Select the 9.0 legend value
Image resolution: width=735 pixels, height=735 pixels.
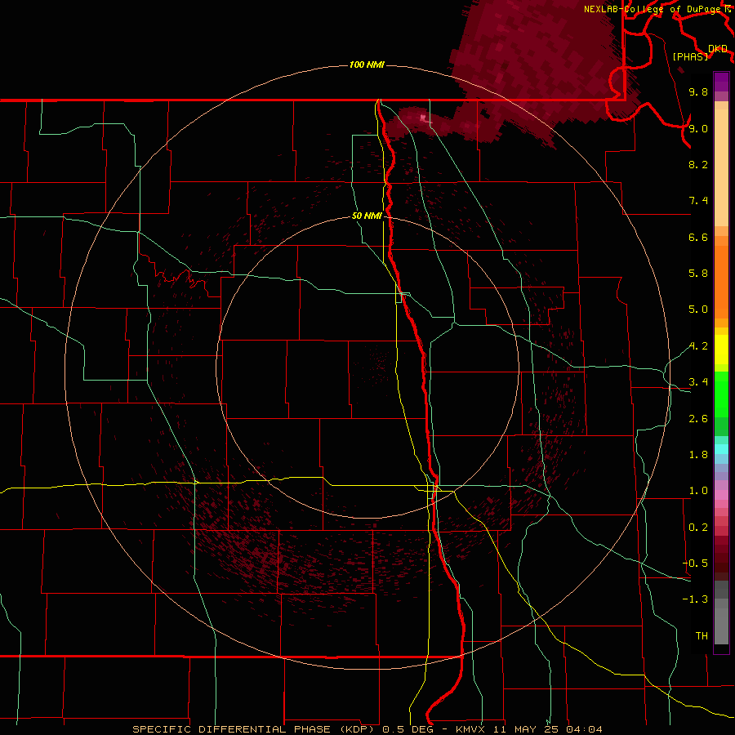[x=698, y=128]
